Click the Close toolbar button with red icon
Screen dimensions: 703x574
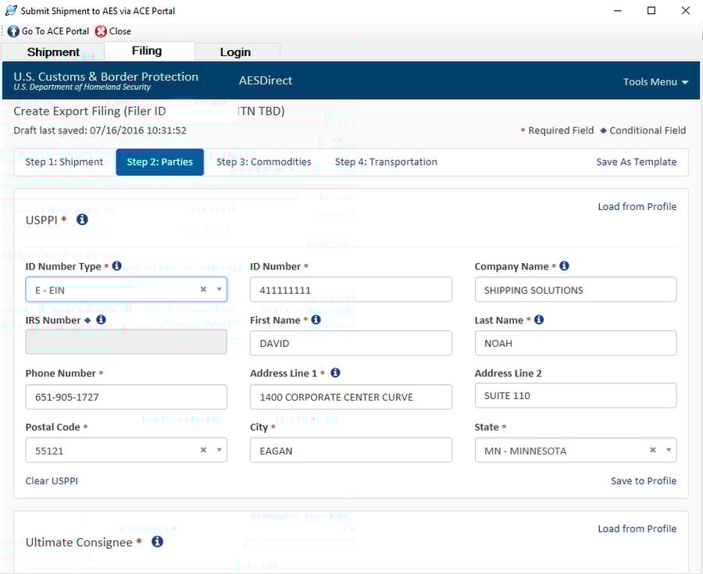tap(113, 31)
